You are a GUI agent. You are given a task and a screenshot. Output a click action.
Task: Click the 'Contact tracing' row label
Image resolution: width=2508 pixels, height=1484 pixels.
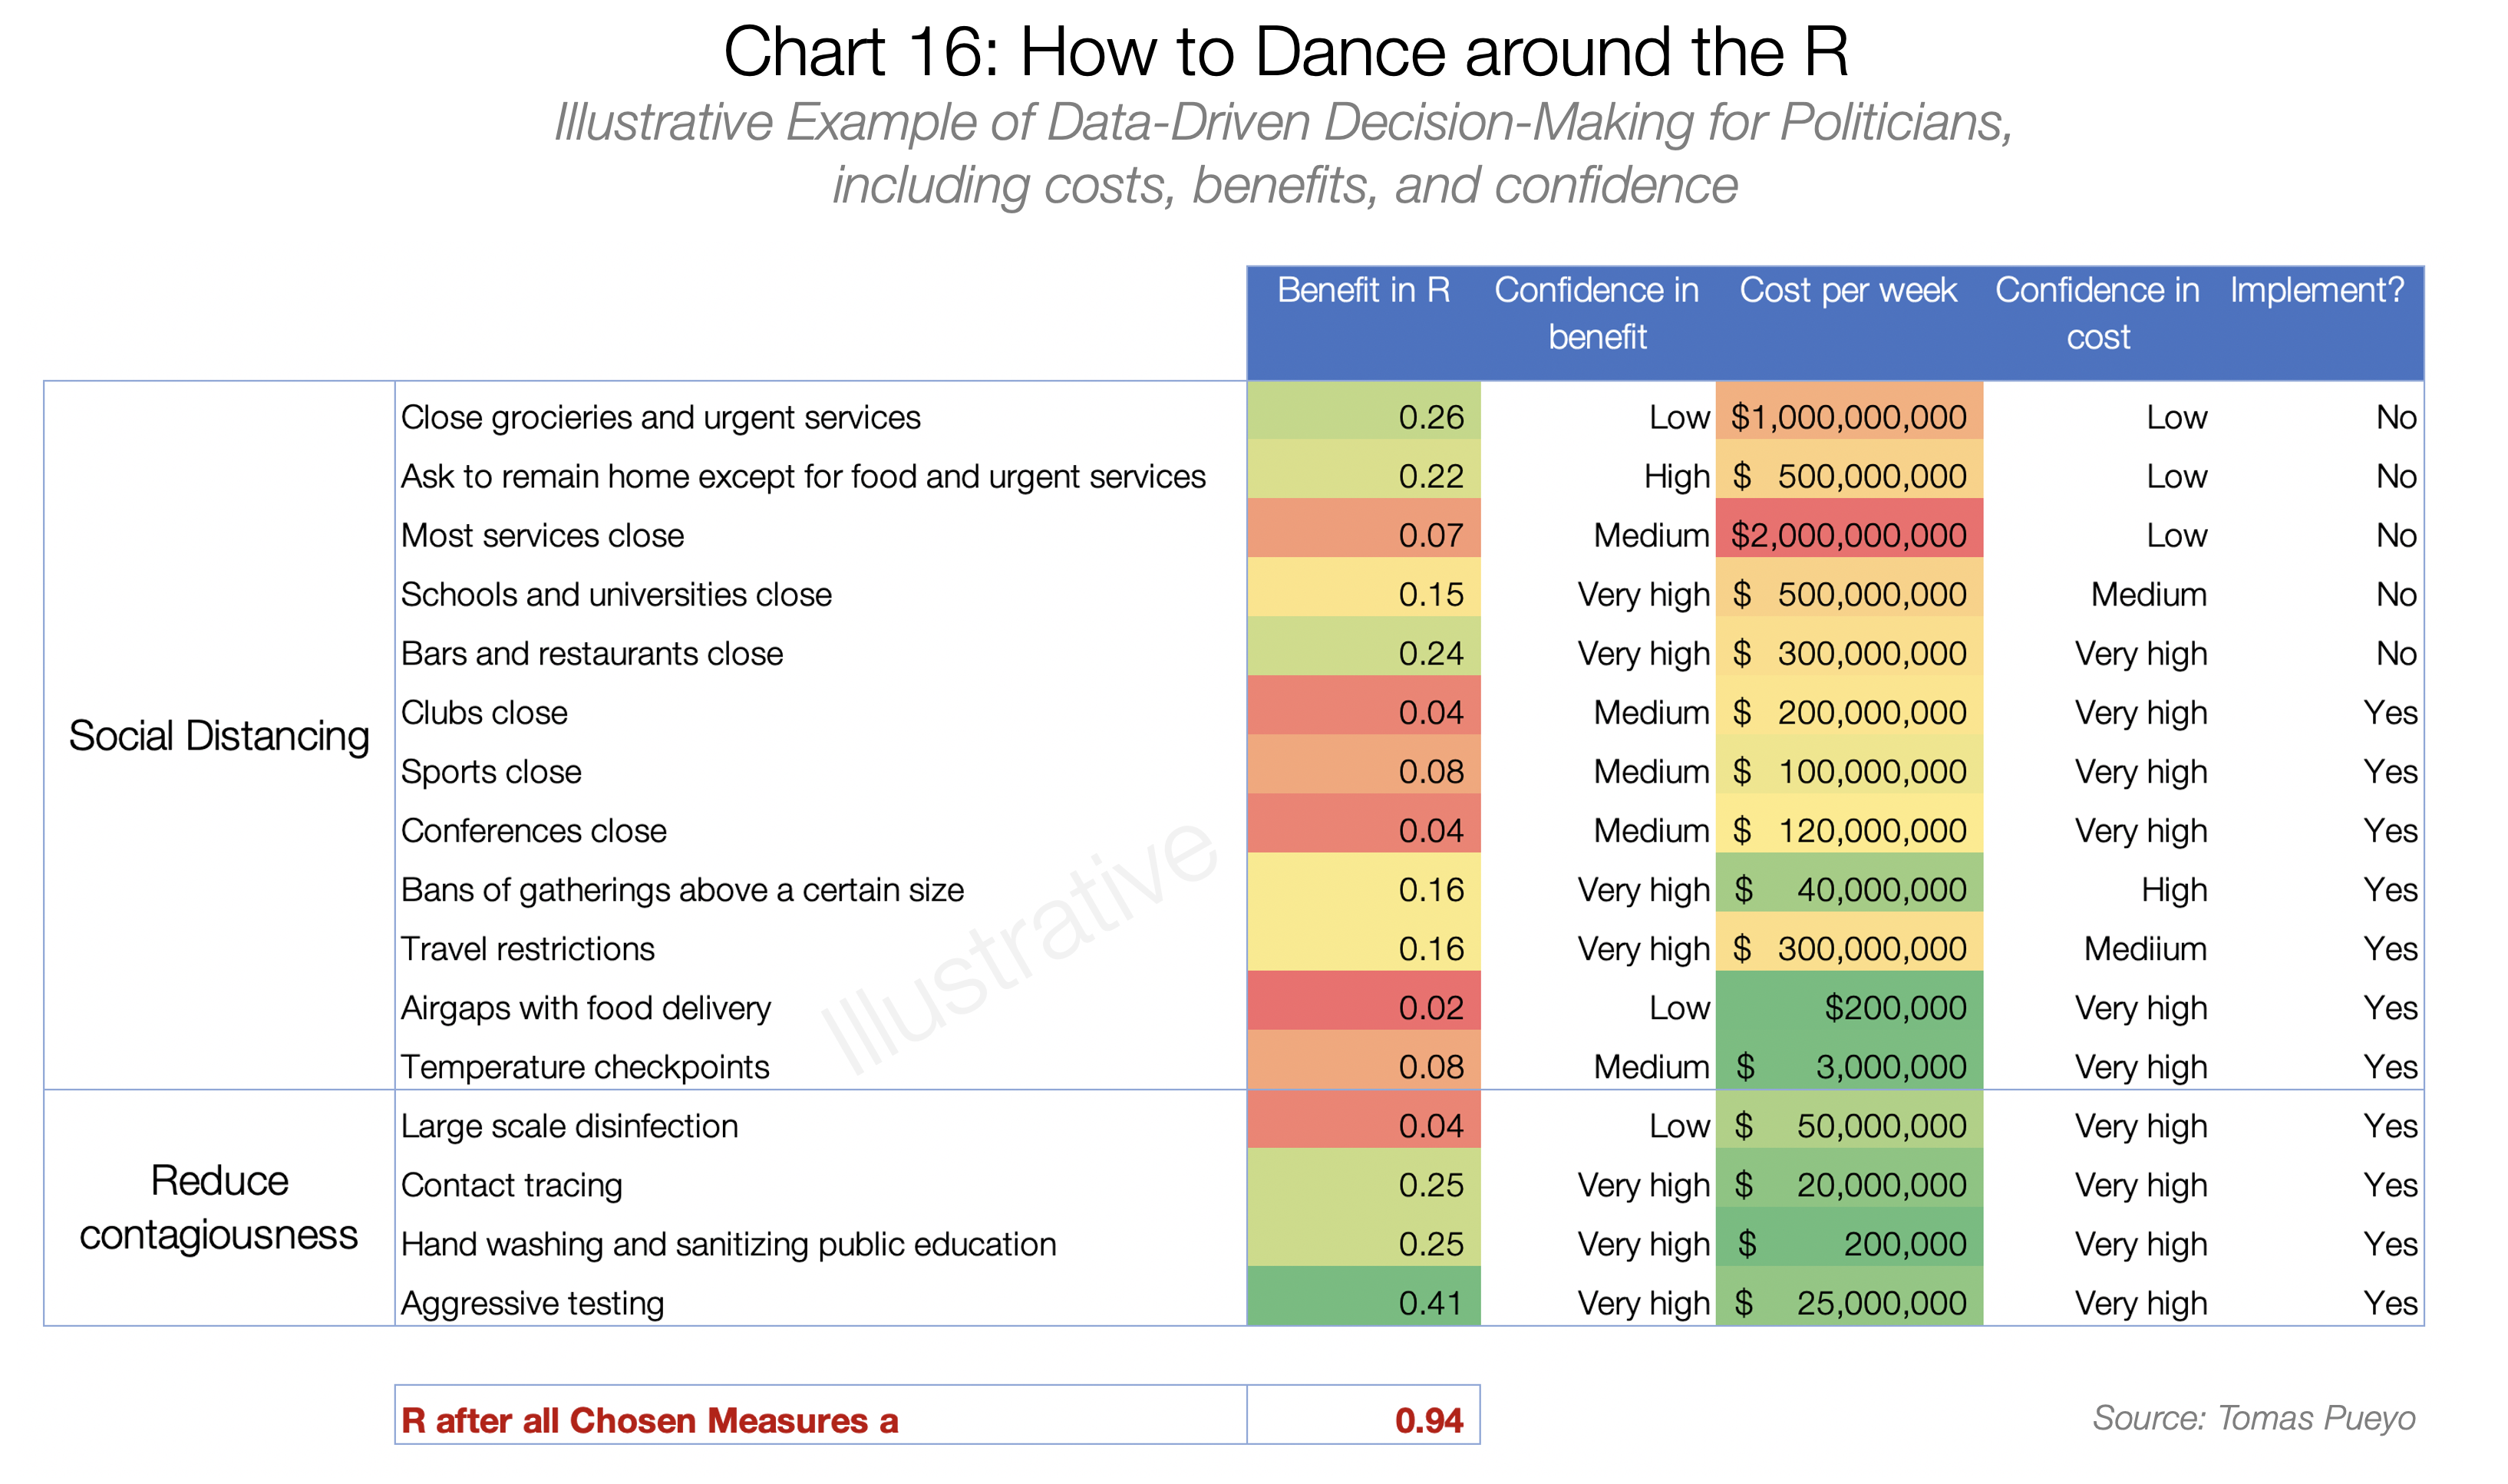click(511, 1184)
